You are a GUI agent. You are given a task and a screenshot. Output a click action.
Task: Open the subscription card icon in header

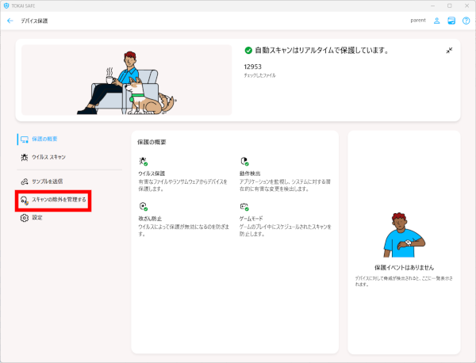point(451,21)
